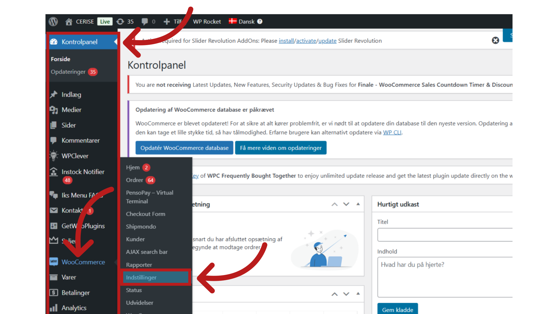Click the WPClever lightbulb icon
Image resolution: width=558 pixels, height=314 pixels.
click(x=54, y=156)
